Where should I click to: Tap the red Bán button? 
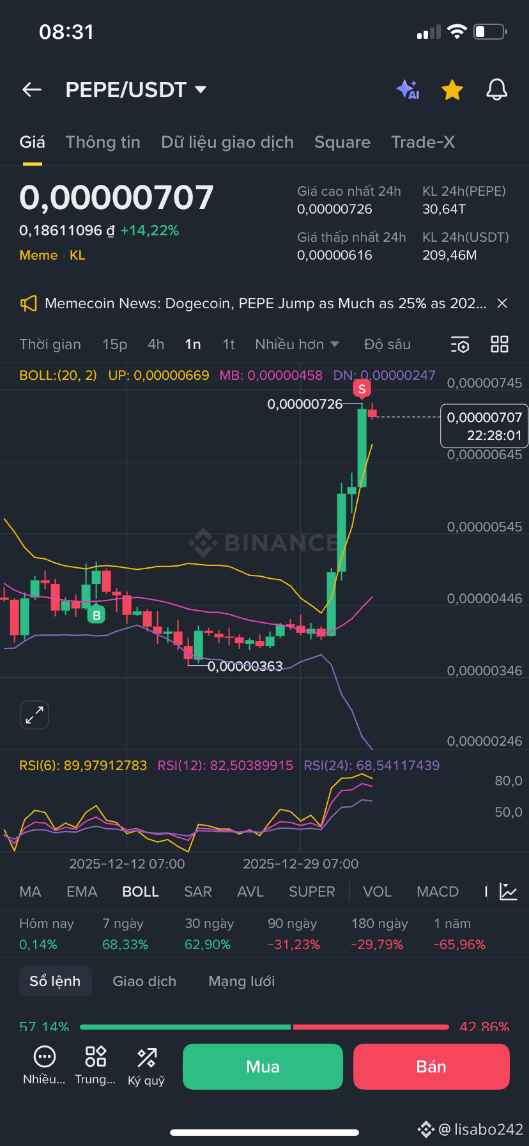(x=431, y=1067)
